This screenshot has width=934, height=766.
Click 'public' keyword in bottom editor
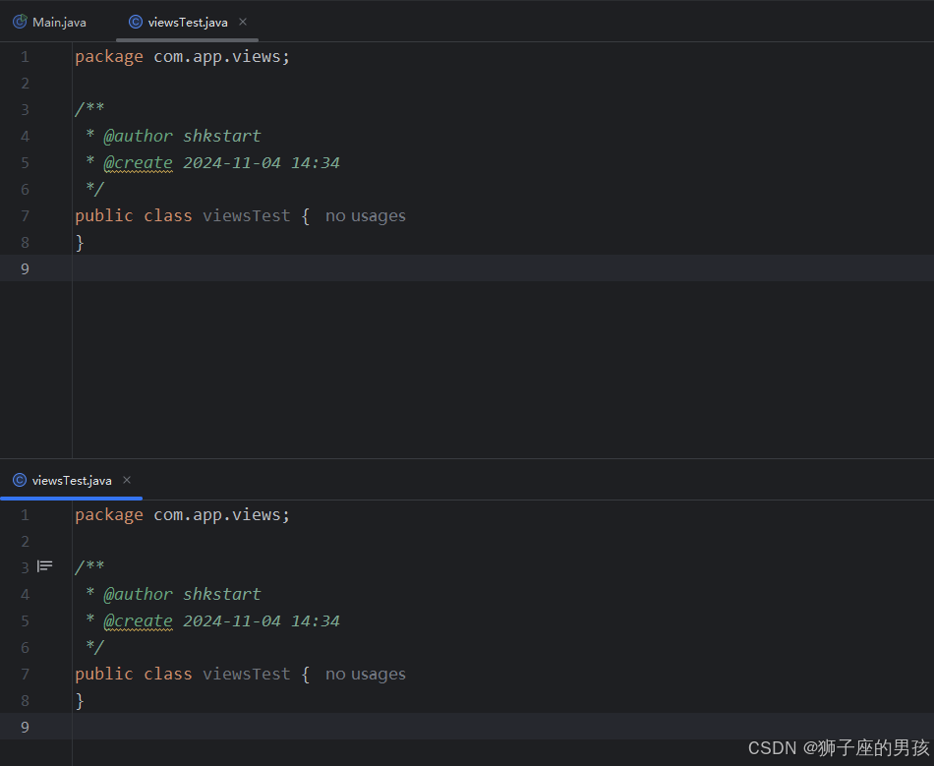click(x=104, y=674)
